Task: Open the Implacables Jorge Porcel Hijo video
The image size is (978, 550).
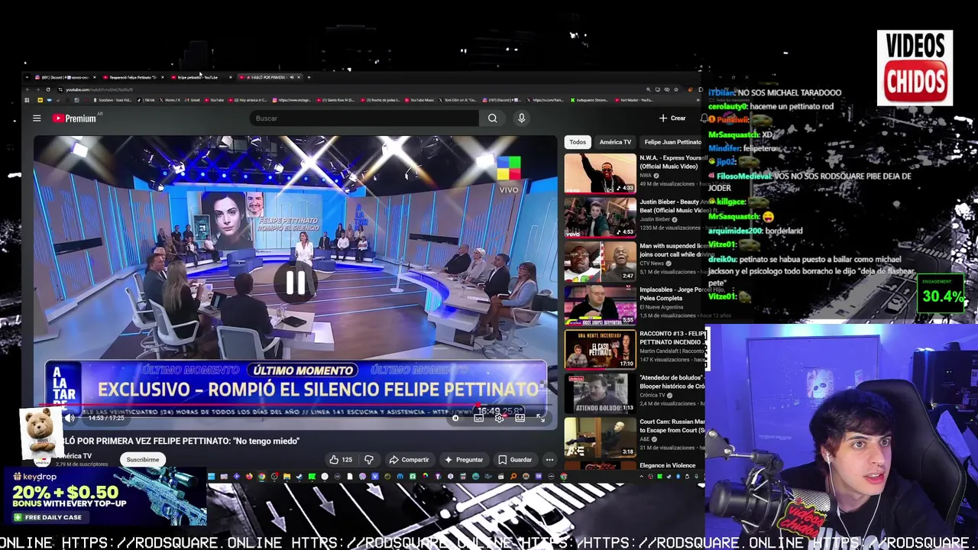Action: [x=600, y=305]
